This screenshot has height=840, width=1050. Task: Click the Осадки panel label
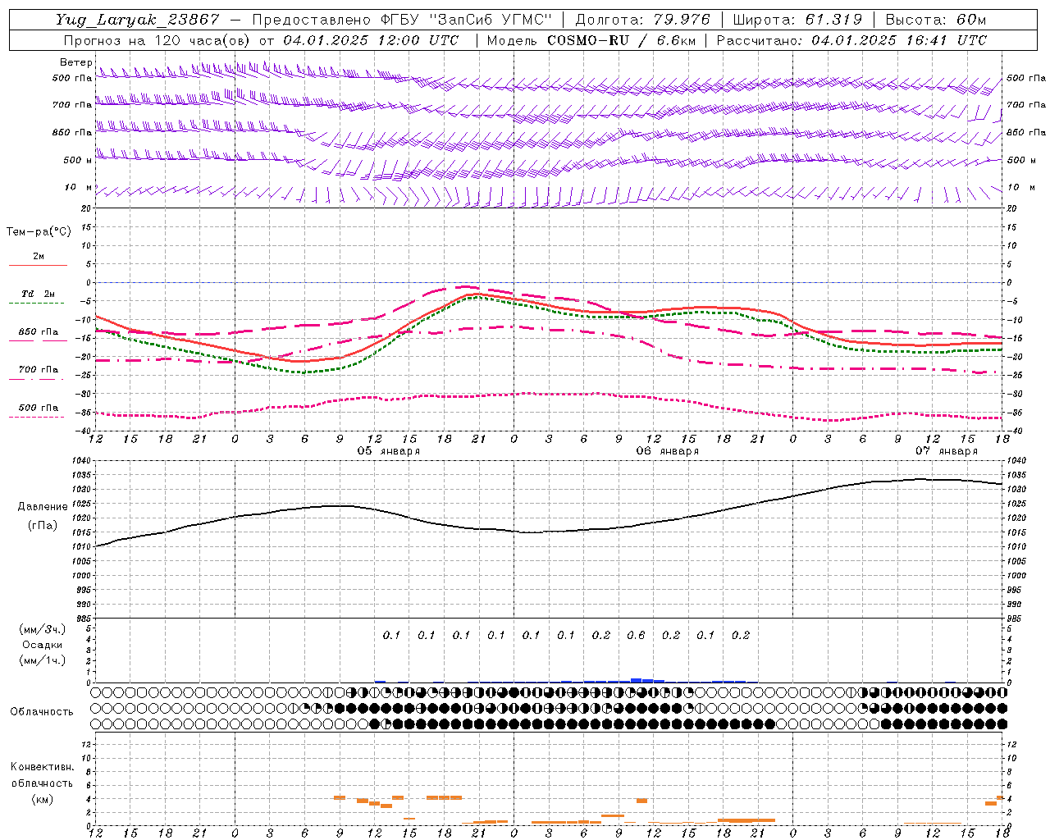click(43, 645)
